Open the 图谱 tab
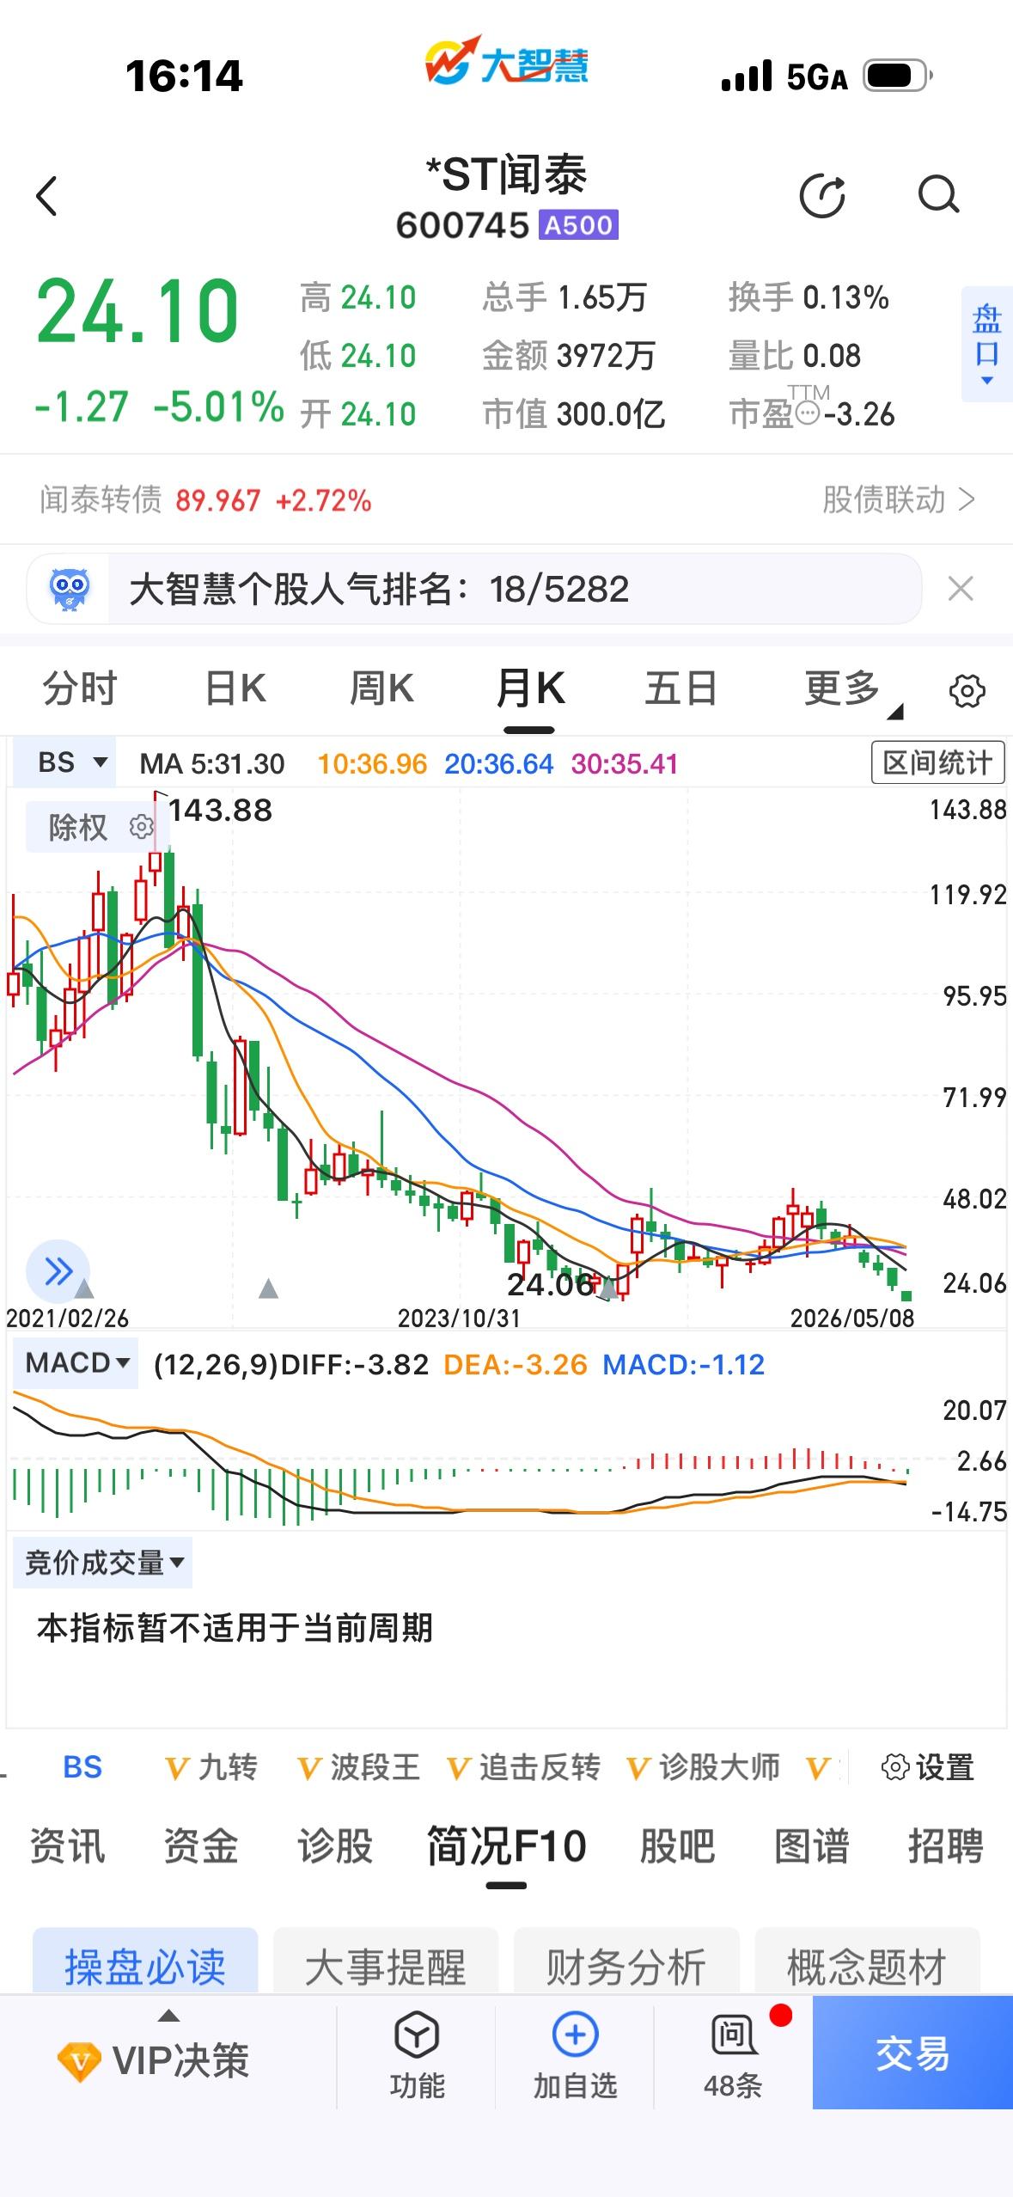1013x2197 pixels. point(811,1845)
